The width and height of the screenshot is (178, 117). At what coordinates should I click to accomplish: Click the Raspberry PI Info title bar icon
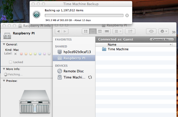[x=20, y=26]
